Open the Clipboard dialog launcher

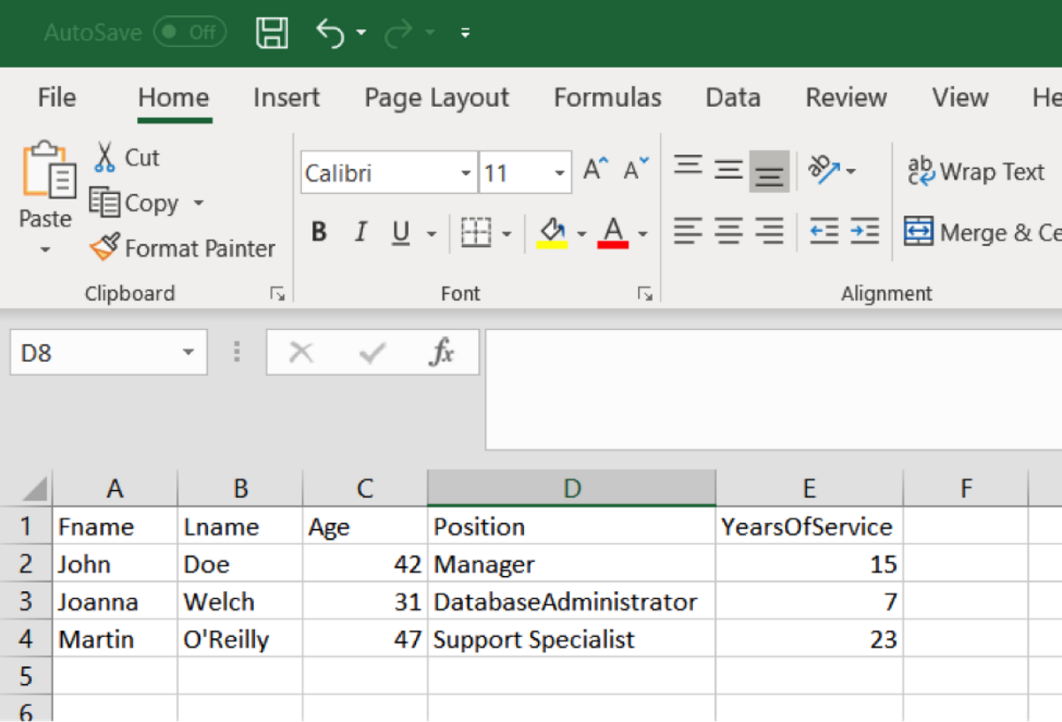pyautogui.click(x=278, y=294)
